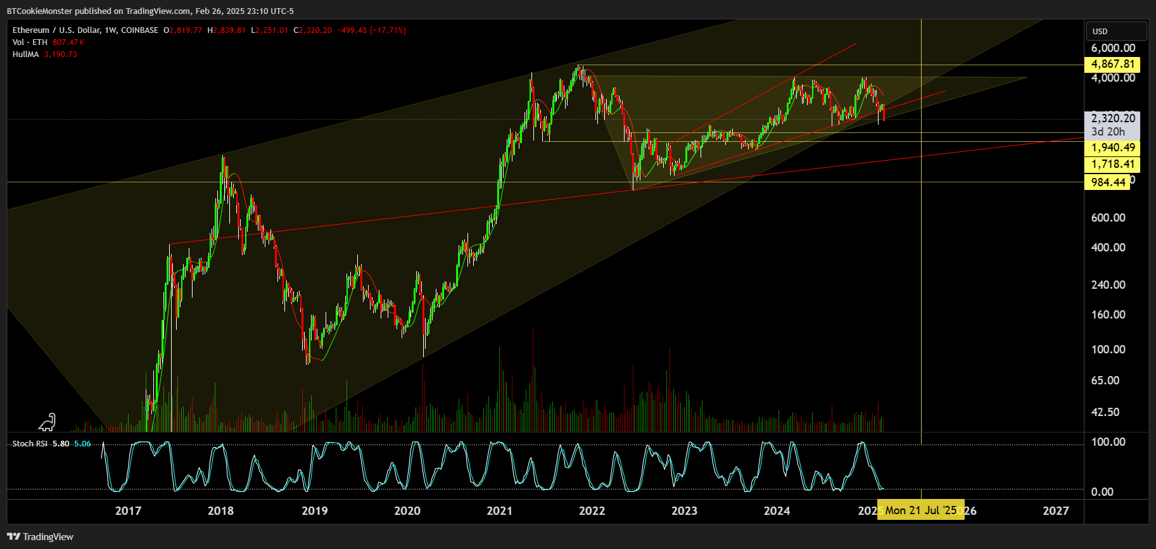Click the dinosaur icon on the chart
Viewport: 1156px width, 549px height.
48,422
